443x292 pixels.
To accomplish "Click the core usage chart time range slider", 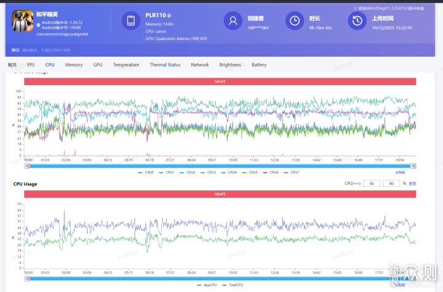I will (x=220, y=166).
